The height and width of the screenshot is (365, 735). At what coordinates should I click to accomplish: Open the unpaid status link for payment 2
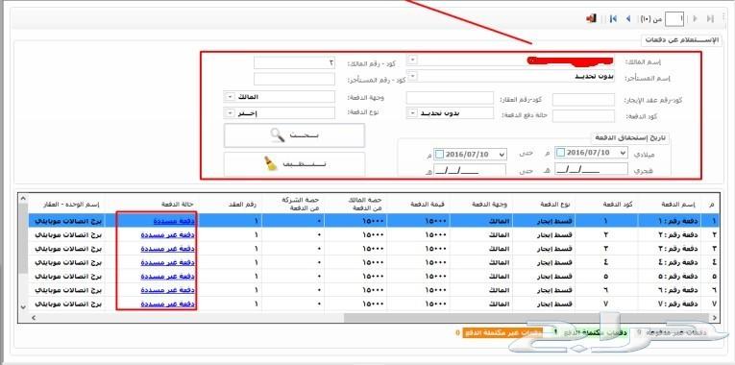(168, 234)
